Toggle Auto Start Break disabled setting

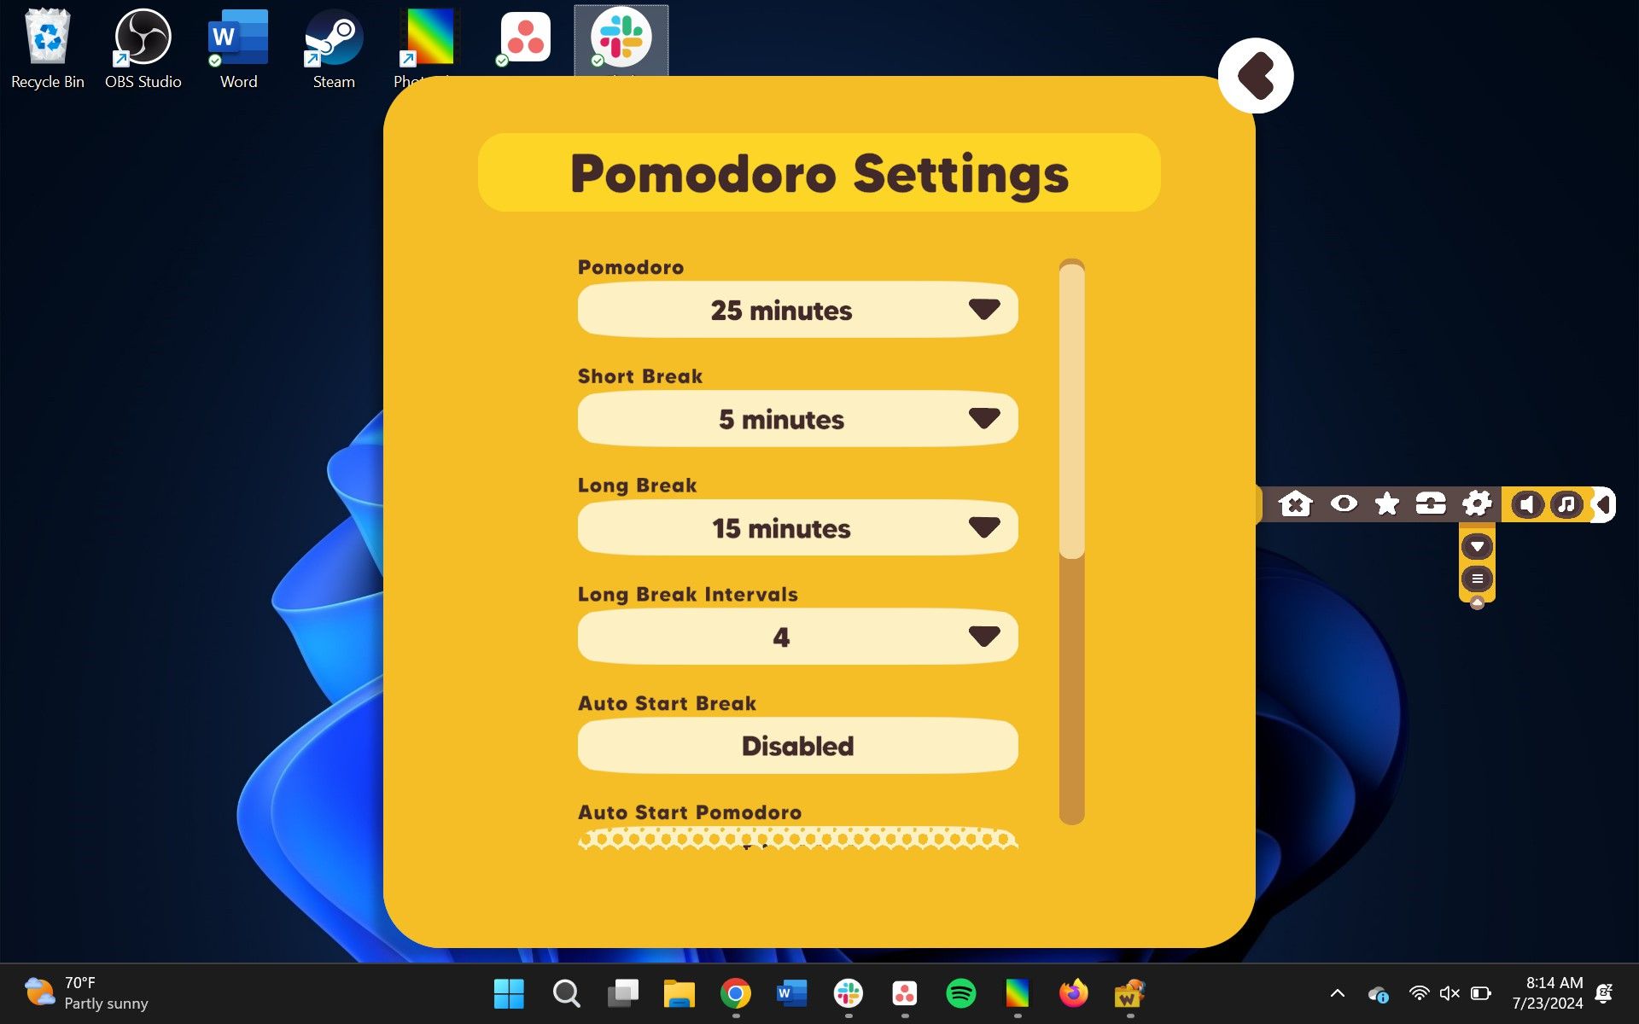(x=797, y=746)
